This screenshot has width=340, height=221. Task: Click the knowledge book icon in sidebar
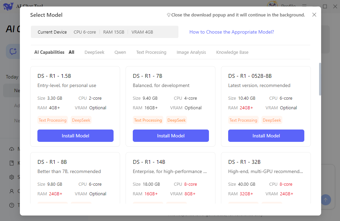[12, 163]
